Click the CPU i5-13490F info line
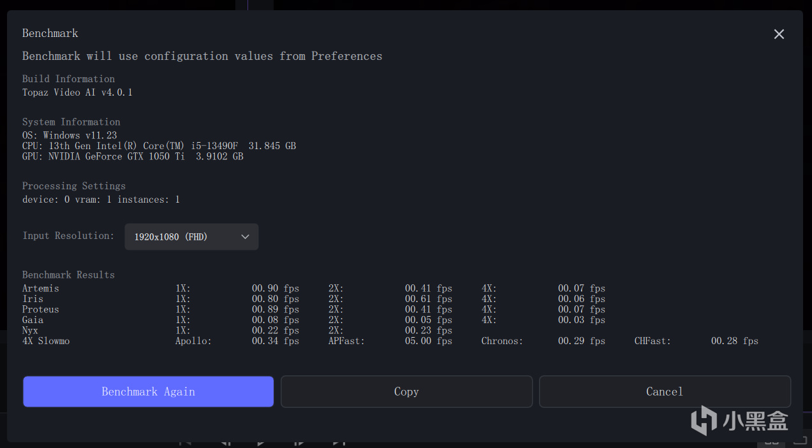This screenshot has height=448, width=812. (x=159, y=146)
